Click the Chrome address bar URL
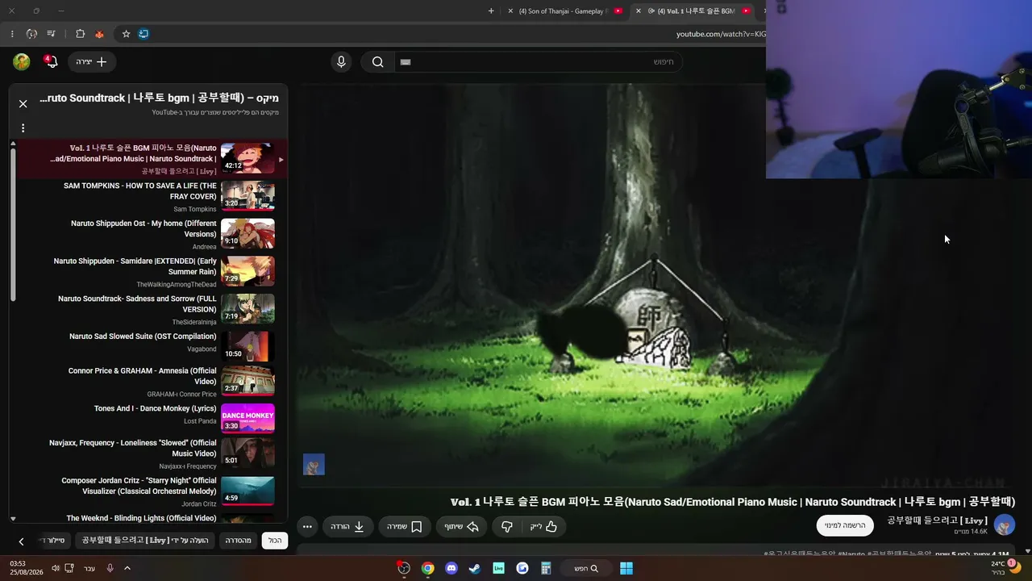Viewport: 1032px width, 581px height. click(720, 34)
